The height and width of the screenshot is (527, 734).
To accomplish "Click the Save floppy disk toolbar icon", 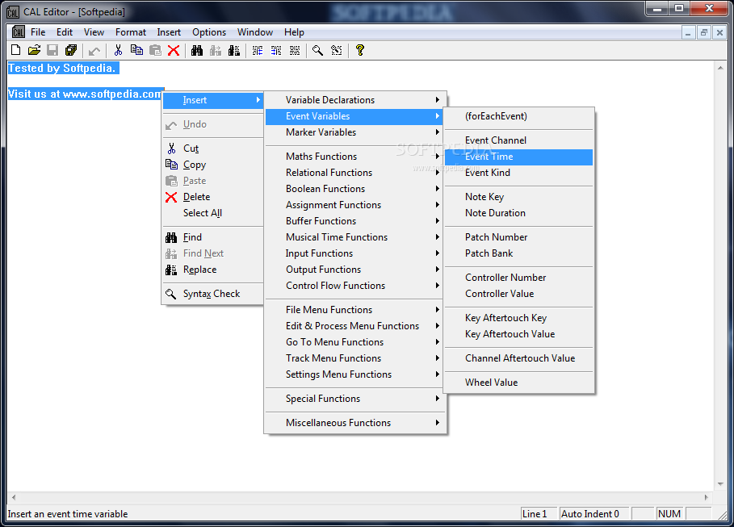I will (x=52, y=50).
